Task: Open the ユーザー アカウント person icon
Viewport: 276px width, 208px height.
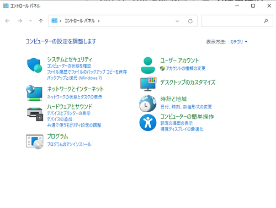Action: click(x=148, y=65)
